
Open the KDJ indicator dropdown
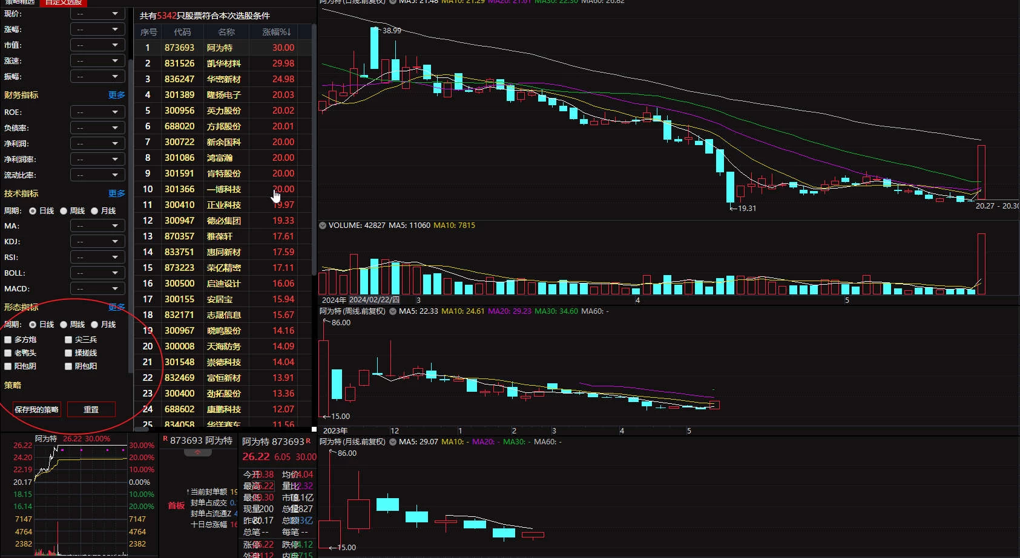97,241
